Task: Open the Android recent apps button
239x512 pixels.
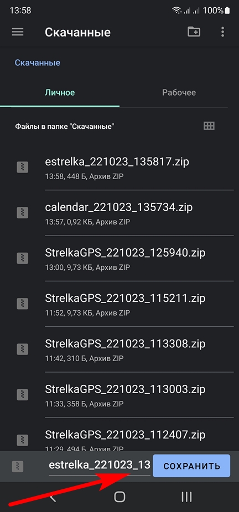Action: [x=186, y=497]
